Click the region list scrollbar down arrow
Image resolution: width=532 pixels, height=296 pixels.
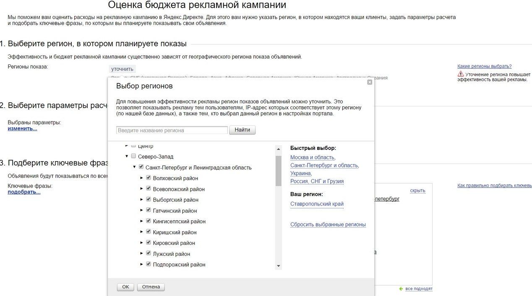coord(278,266)
